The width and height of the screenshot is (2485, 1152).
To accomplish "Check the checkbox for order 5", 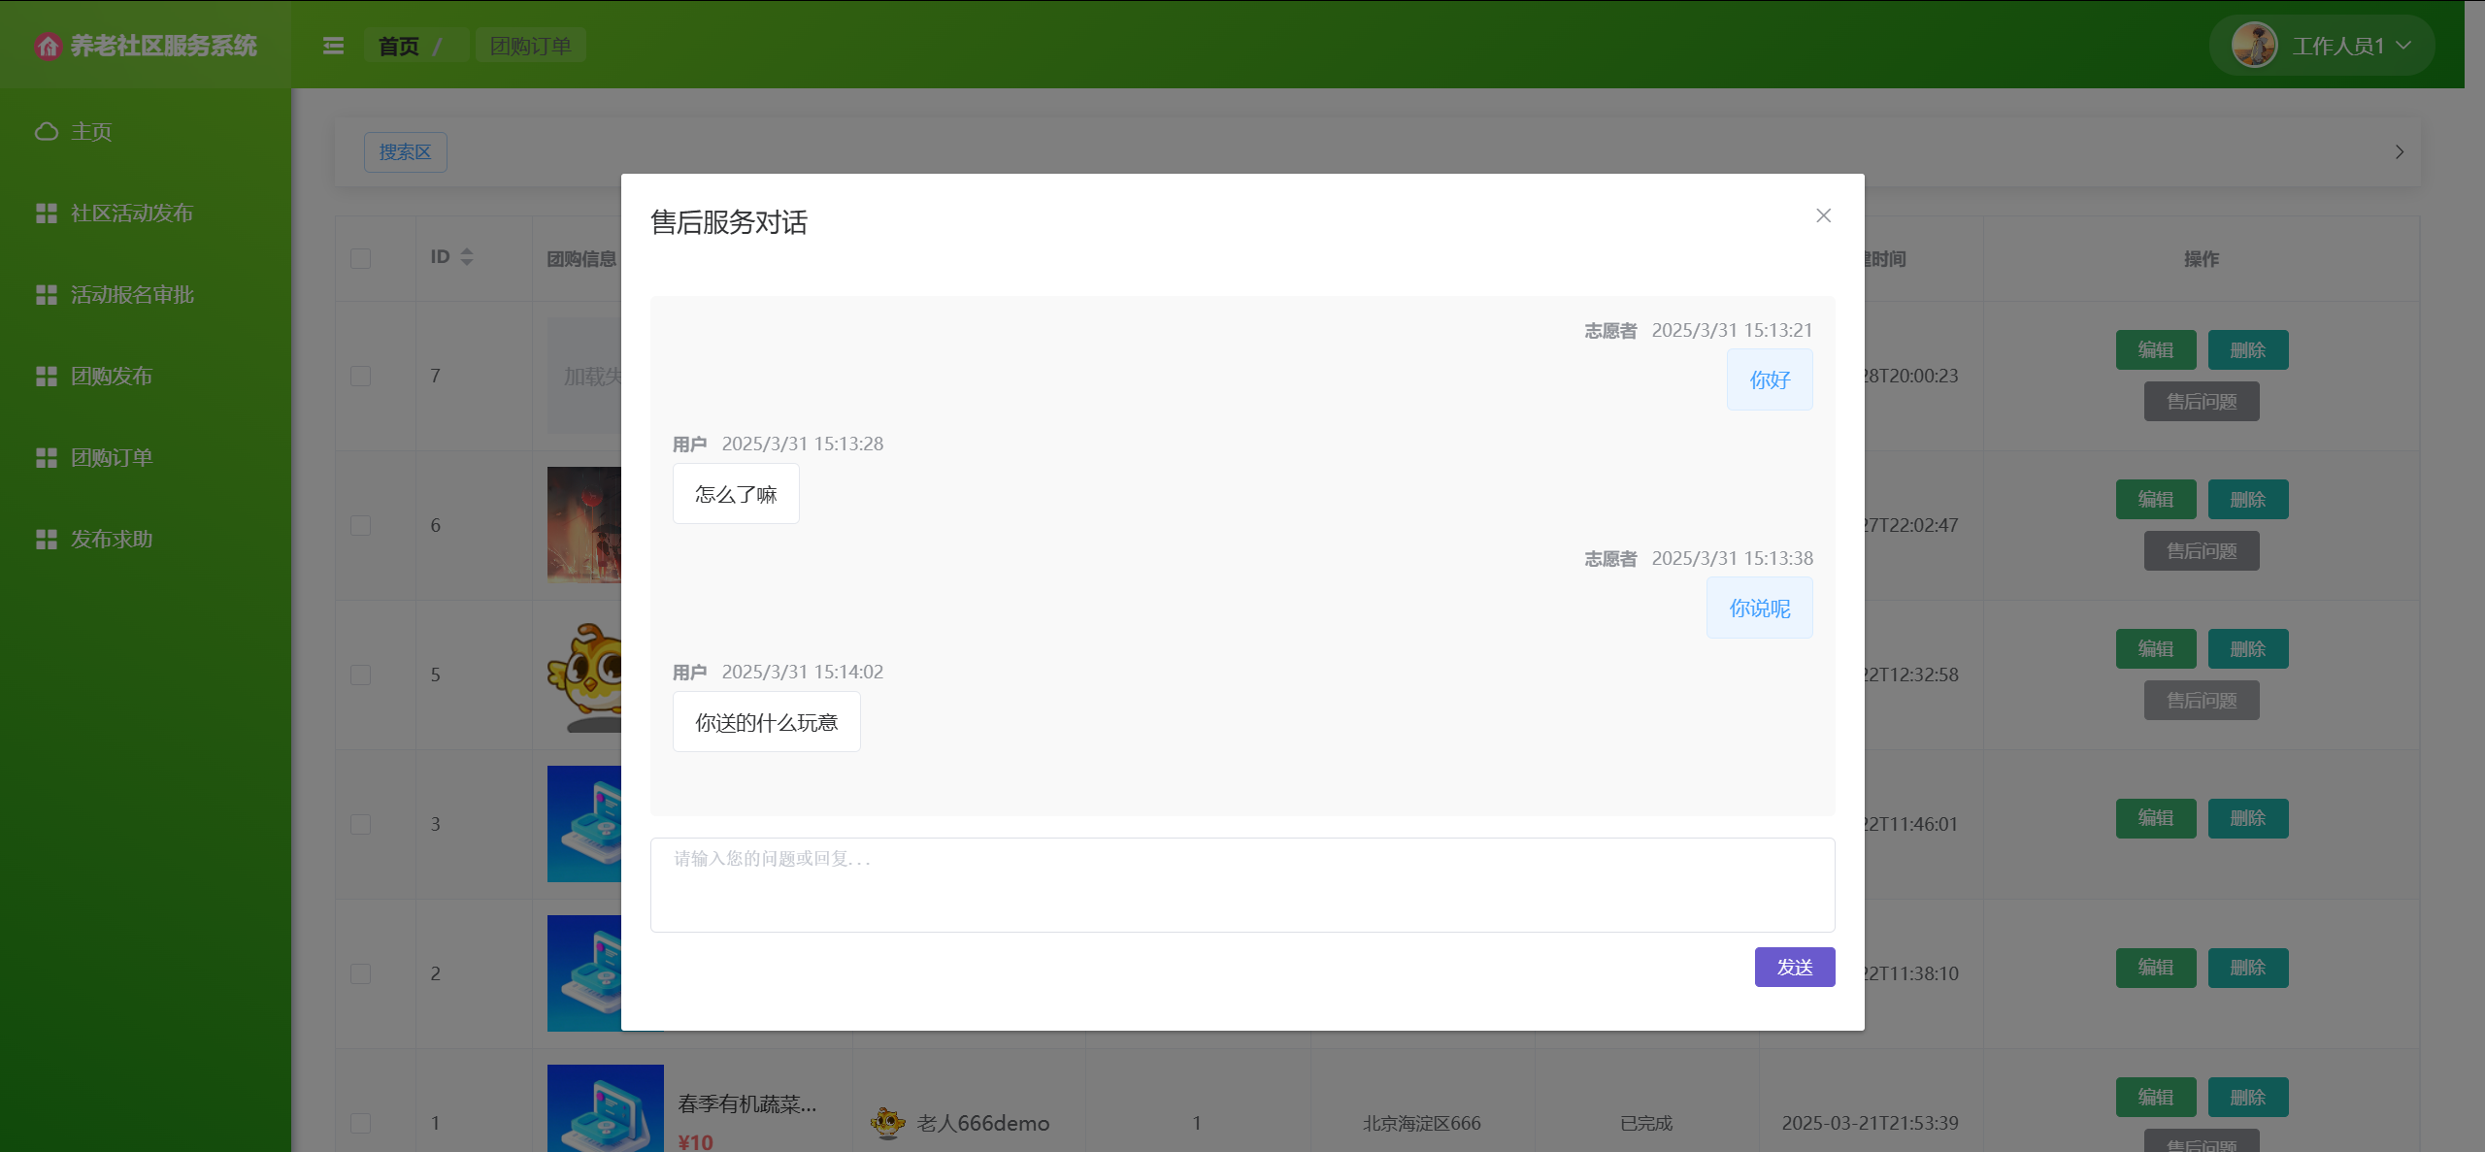I will (x=360, y=675).
